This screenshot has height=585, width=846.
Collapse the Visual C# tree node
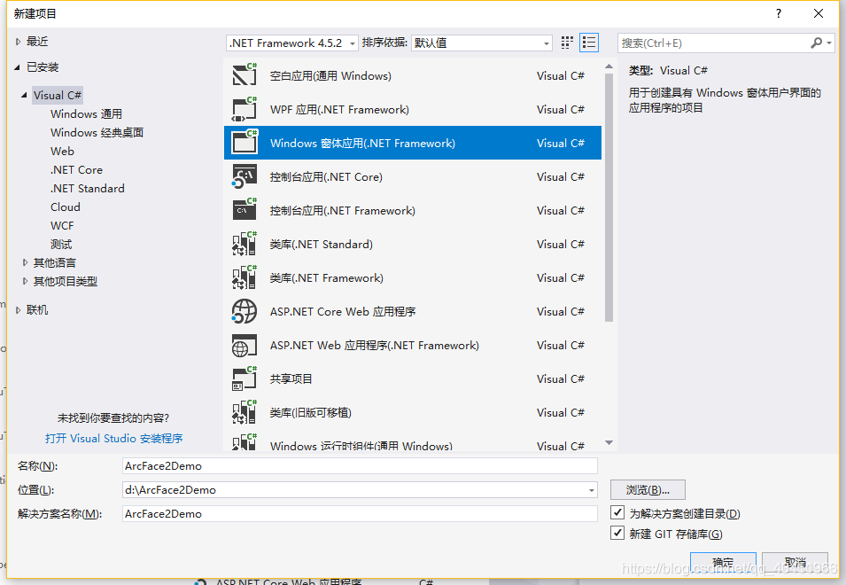coord(24,95)
